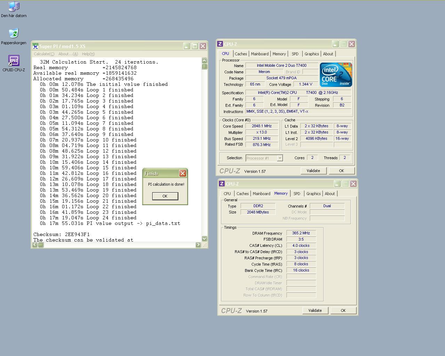This screenshot has width=445, height=356.
Task: Open the Papperskorgen recycle bin icon
Action: [x=14, y=37]
